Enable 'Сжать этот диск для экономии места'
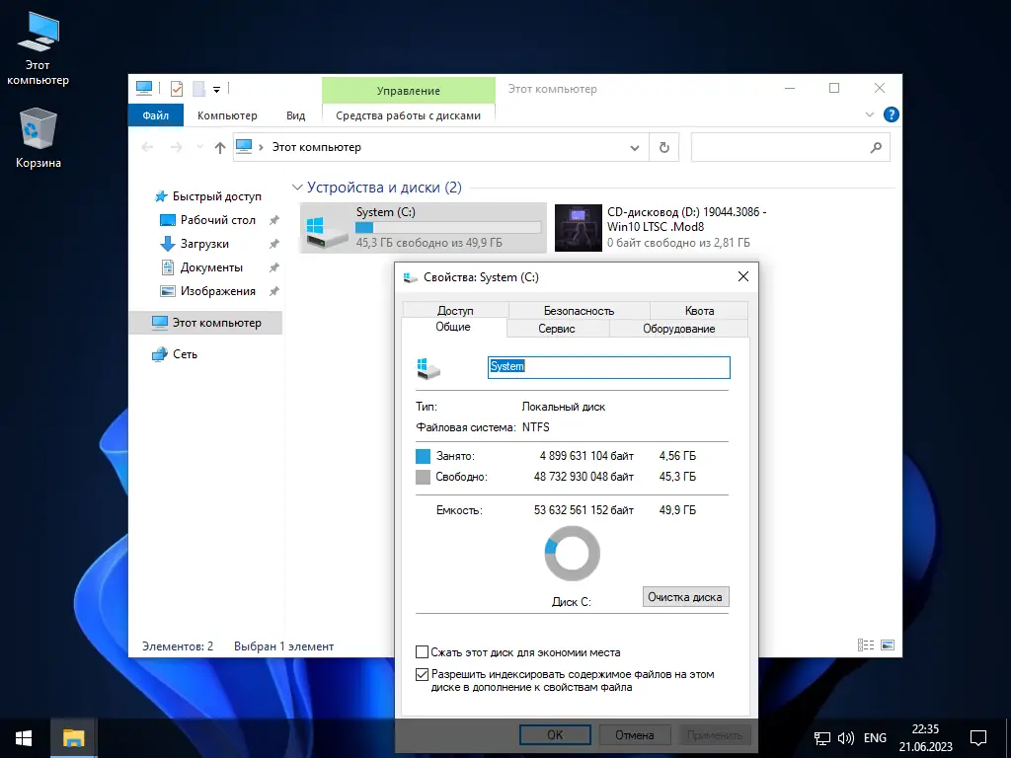The width and height of the screenshot is (1011, 758). 422,652
